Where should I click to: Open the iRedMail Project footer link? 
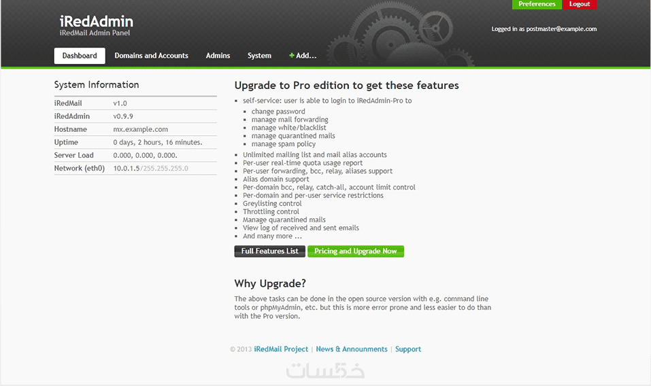281,349
